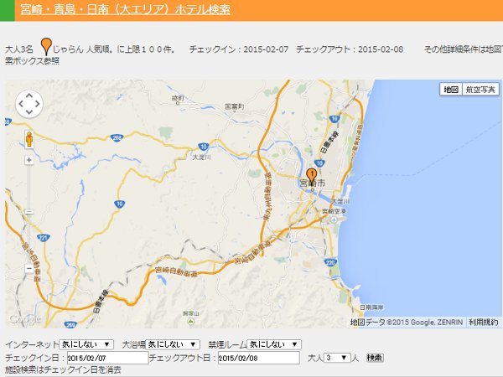Click the 国富町 town label on map
The height and width of the screenshot is (377, 503).
click(235, 106)
